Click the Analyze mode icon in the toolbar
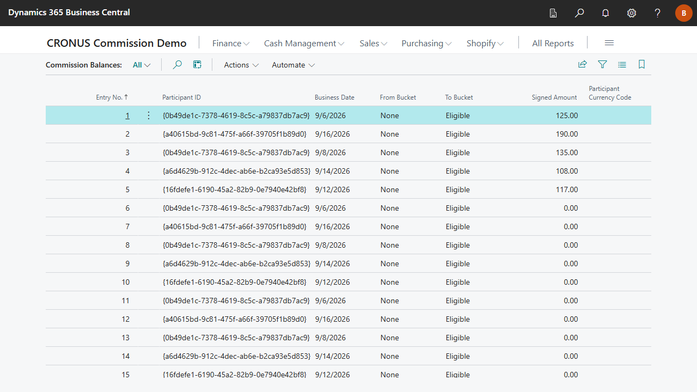 point(197,65)
